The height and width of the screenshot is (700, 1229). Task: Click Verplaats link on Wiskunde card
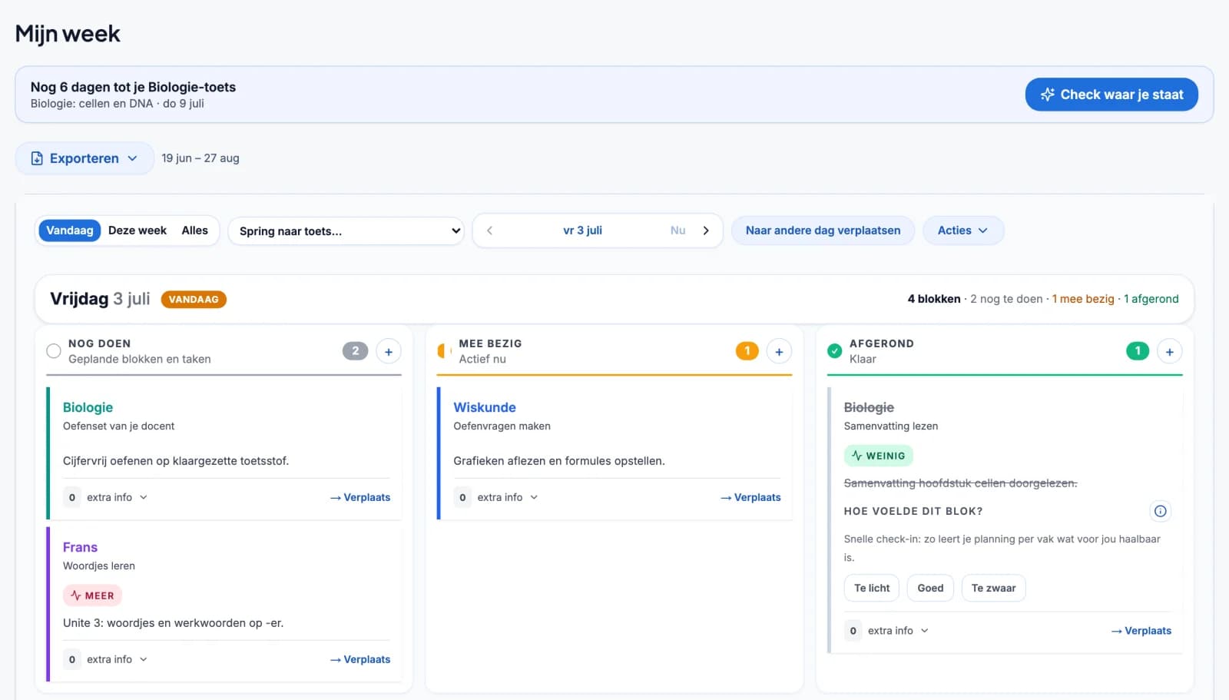750,497
